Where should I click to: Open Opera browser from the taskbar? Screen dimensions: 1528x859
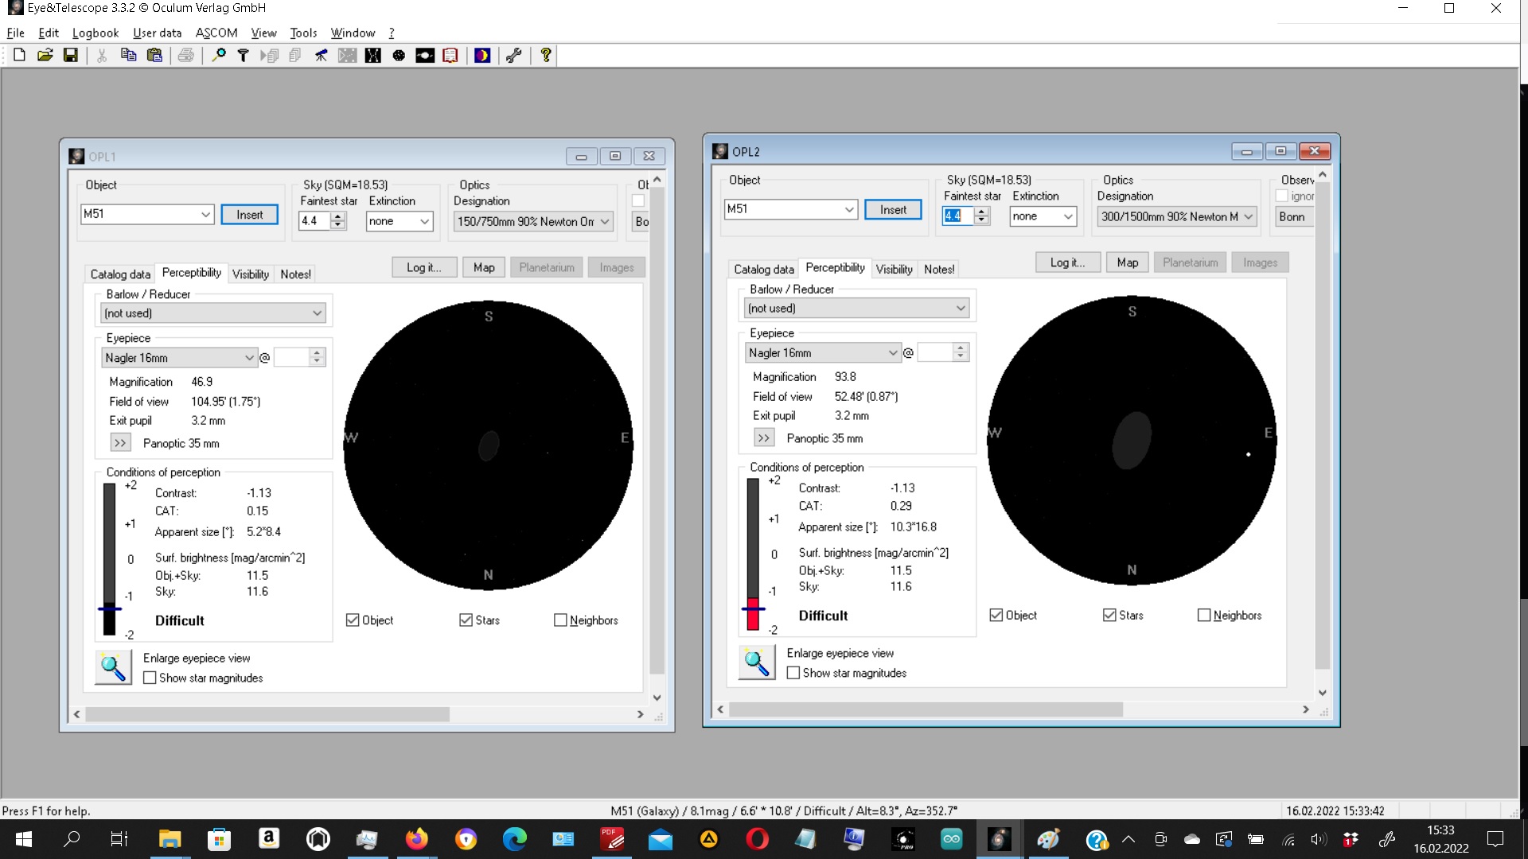[758, 839]
